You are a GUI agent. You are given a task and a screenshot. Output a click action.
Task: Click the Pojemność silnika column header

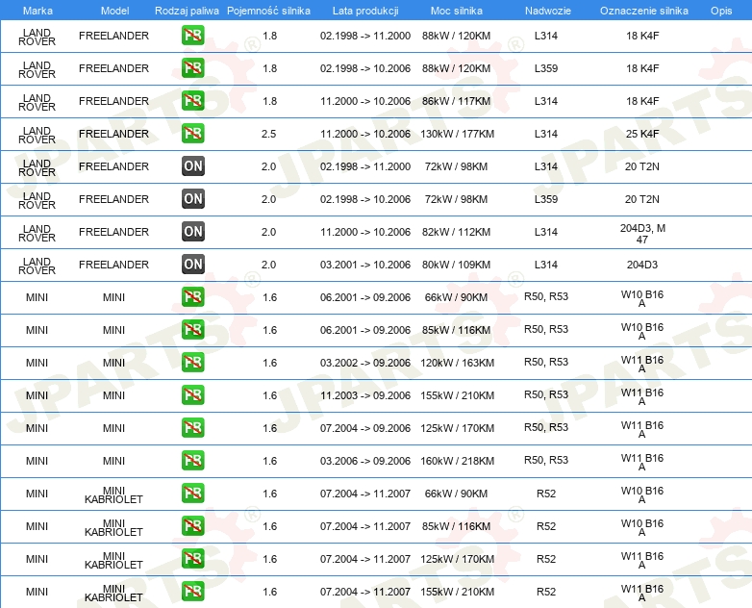coord(268,11)
